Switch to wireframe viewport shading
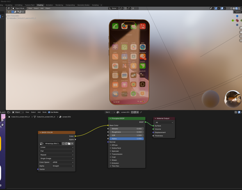 (231, 8)
